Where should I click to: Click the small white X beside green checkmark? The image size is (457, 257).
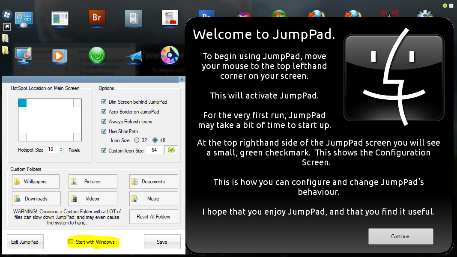point(451,6)
